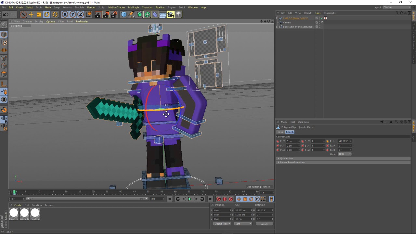This screenshot has height=234, width=416.
Task: Play the animation forwards
Action: [190, 199]
